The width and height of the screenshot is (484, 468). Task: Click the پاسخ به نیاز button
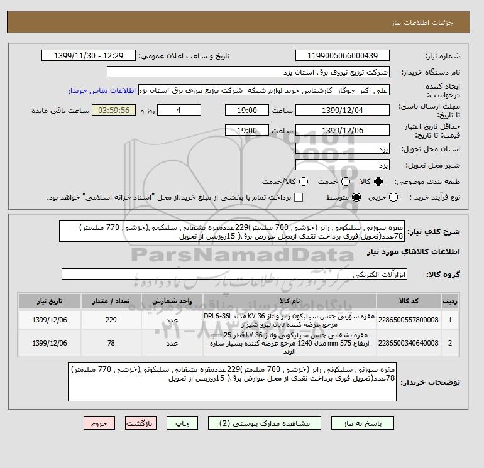[x=363, y=423]
